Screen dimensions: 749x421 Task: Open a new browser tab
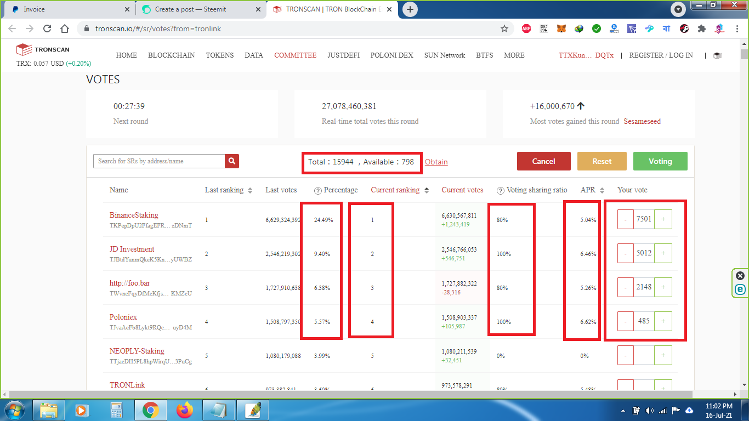410,9
